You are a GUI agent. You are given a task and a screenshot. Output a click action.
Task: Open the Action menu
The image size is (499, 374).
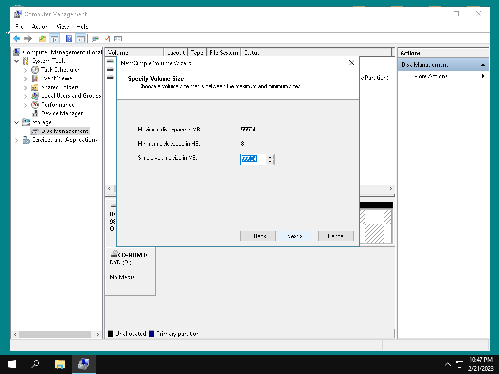click(x=40, y=27)
